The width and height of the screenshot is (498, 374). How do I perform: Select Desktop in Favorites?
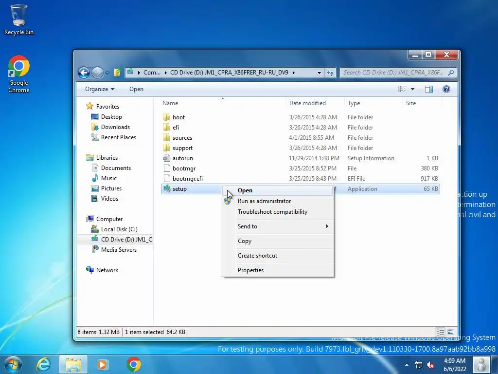click(x=111, y=117)
